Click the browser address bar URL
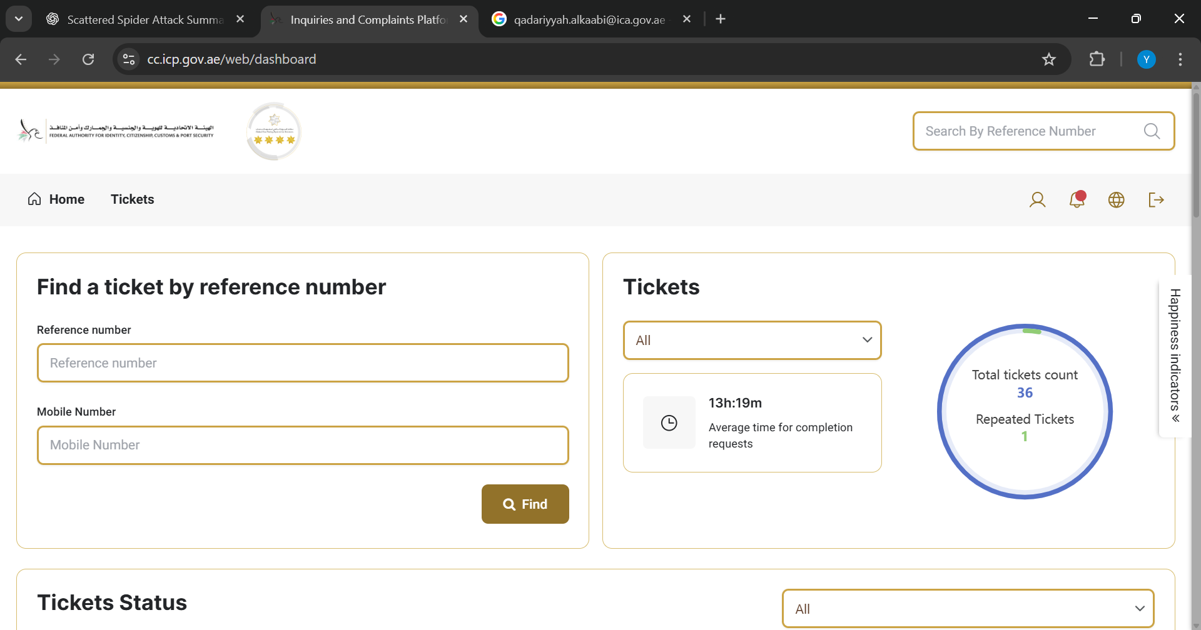The width and height of the screenshot is (1201, 630). coord(231,59)
